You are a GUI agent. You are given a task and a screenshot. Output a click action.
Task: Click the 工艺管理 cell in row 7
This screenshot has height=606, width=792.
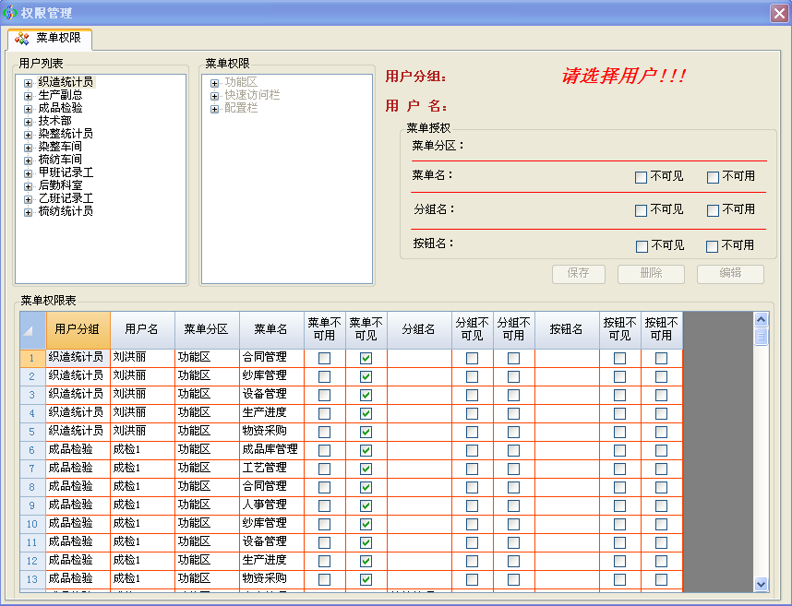(x=271, y=469)
